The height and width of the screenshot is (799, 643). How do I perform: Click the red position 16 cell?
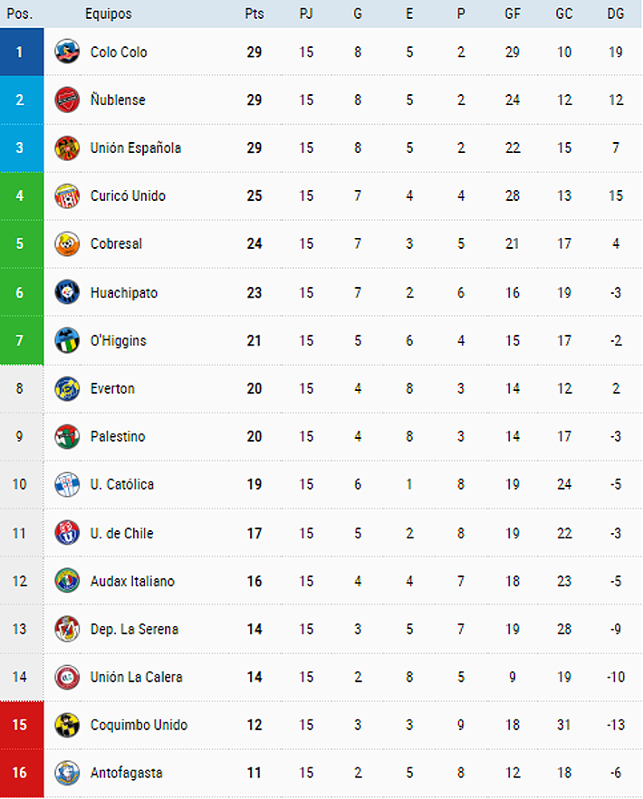[x=22, y=773]
